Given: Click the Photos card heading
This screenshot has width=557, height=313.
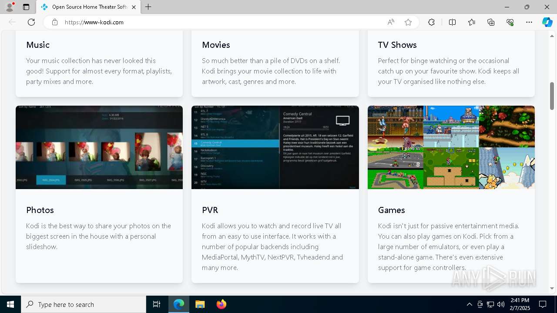Looking at the screenshot, I should coord(40,210).
